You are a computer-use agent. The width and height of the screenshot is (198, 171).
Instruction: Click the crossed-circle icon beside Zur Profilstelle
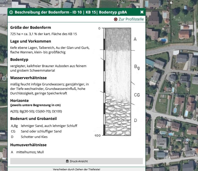click(x=115, y=19)
